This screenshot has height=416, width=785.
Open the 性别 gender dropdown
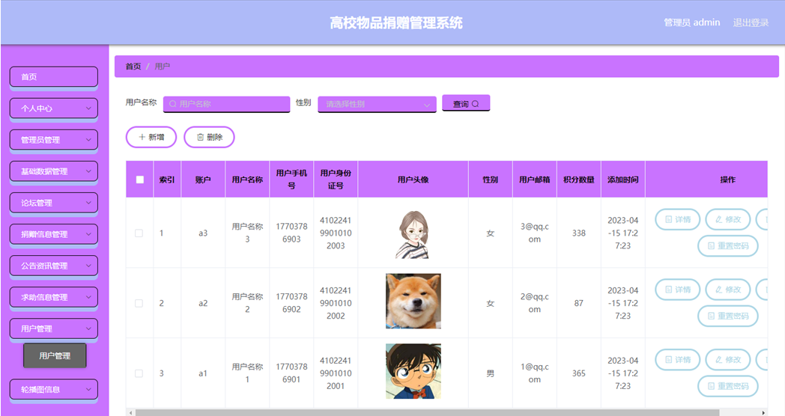click(x=377, y=105)
